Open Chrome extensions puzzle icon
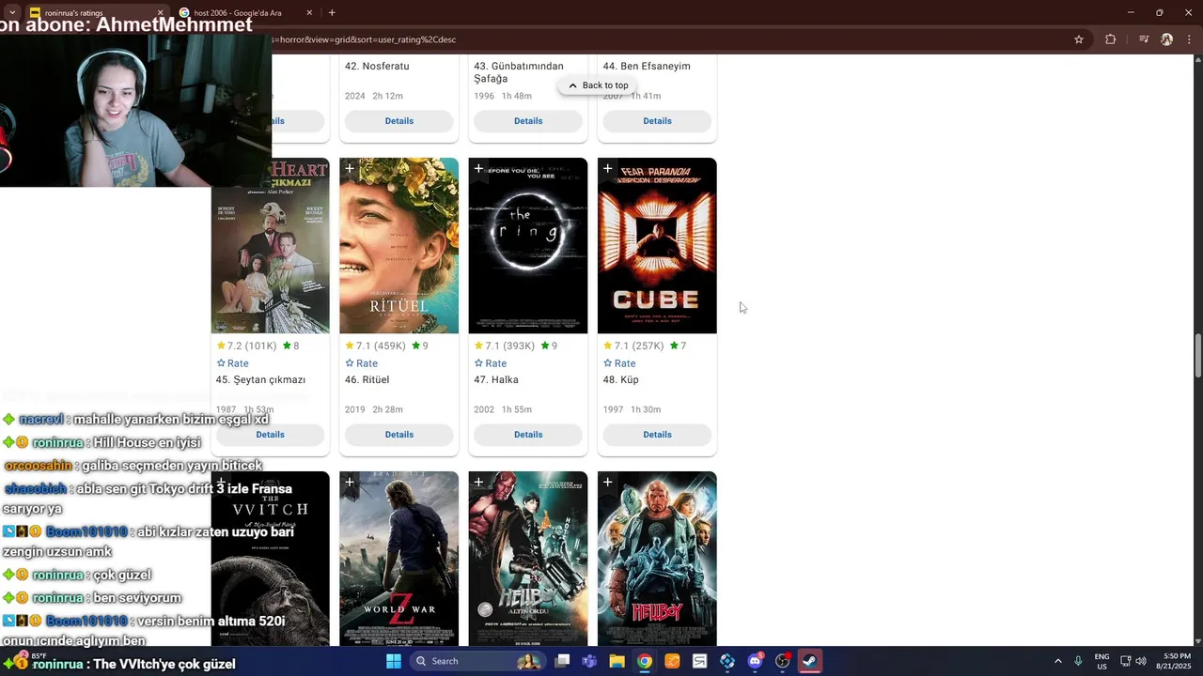This screenshot has width=1203, height=676. point(1111,39)
